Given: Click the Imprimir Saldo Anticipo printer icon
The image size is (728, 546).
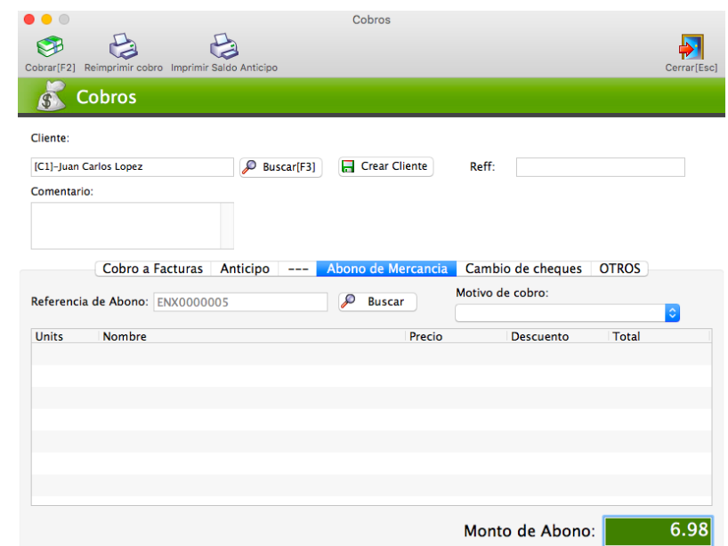Looking at the screenshot, I should (223, 46).
